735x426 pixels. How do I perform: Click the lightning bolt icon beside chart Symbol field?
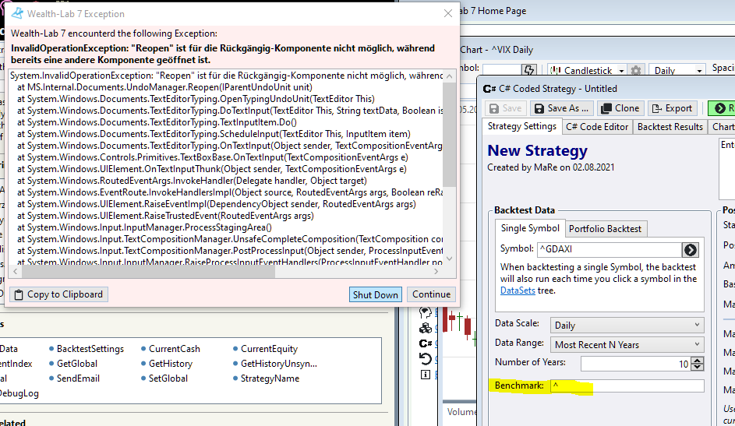point(529,70)
